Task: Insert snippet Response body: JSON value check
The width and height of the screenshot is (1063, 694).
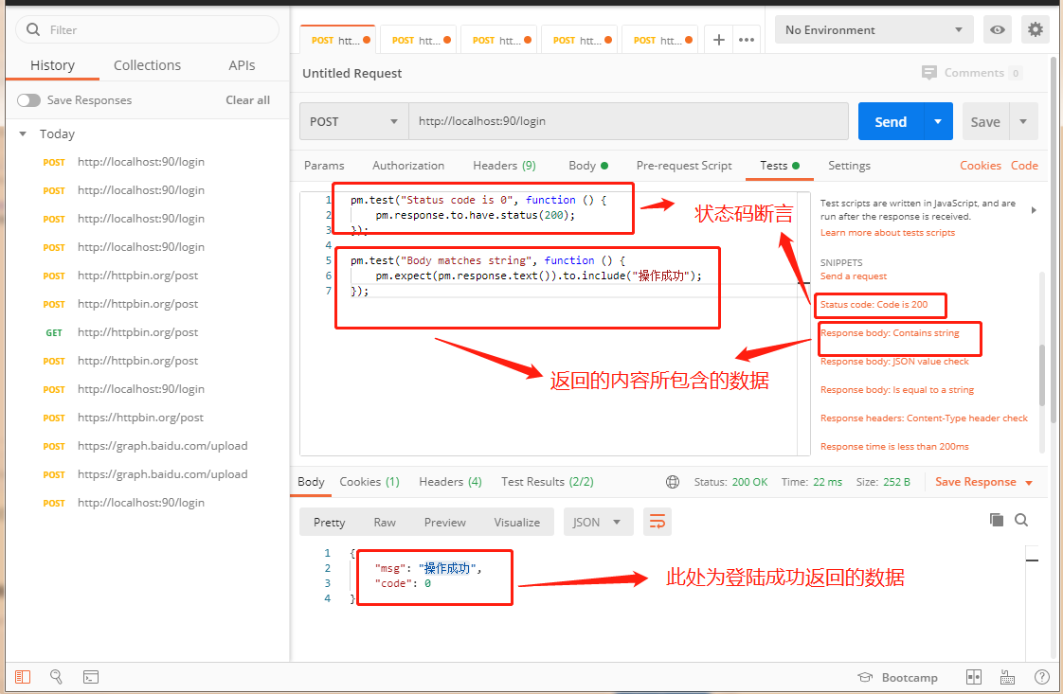Action: [x=894, y=362]
